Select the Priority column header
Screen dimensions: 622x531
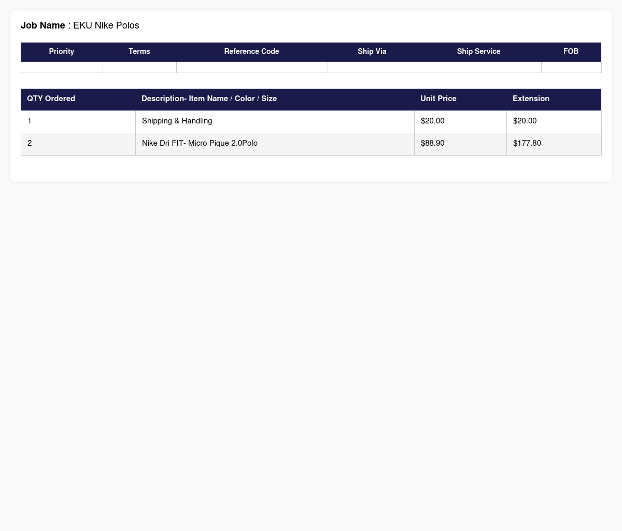(x=62, y=52)
